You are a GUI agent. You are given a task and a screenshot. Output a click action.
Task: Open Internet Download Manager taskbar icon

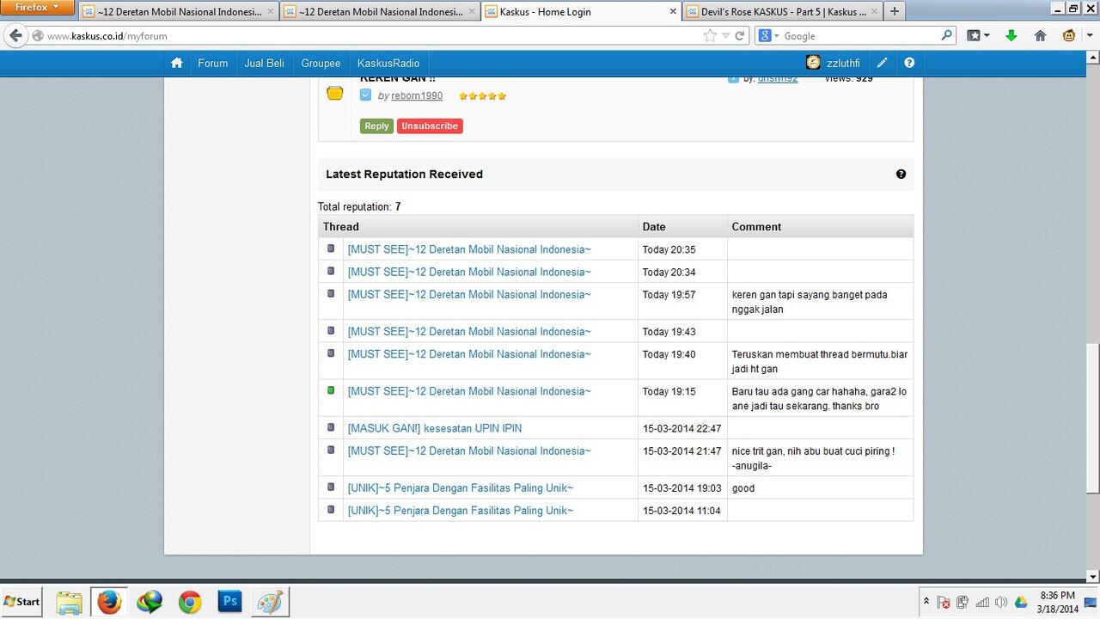pos(150,602)
